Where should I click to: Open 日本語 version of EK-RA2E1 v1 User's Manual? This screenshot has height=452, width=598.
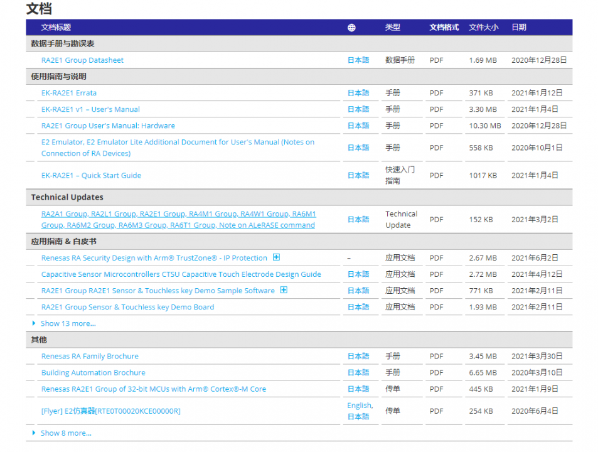coord(358,109)
